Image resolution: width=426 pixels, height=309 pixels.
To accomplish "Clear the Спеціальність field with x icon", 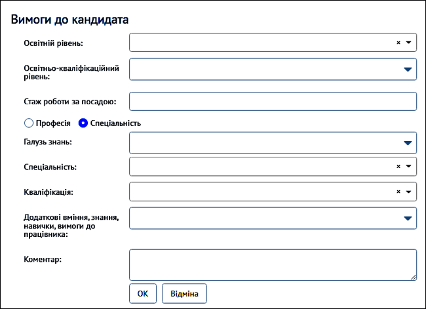I will (x=398, y=167).
